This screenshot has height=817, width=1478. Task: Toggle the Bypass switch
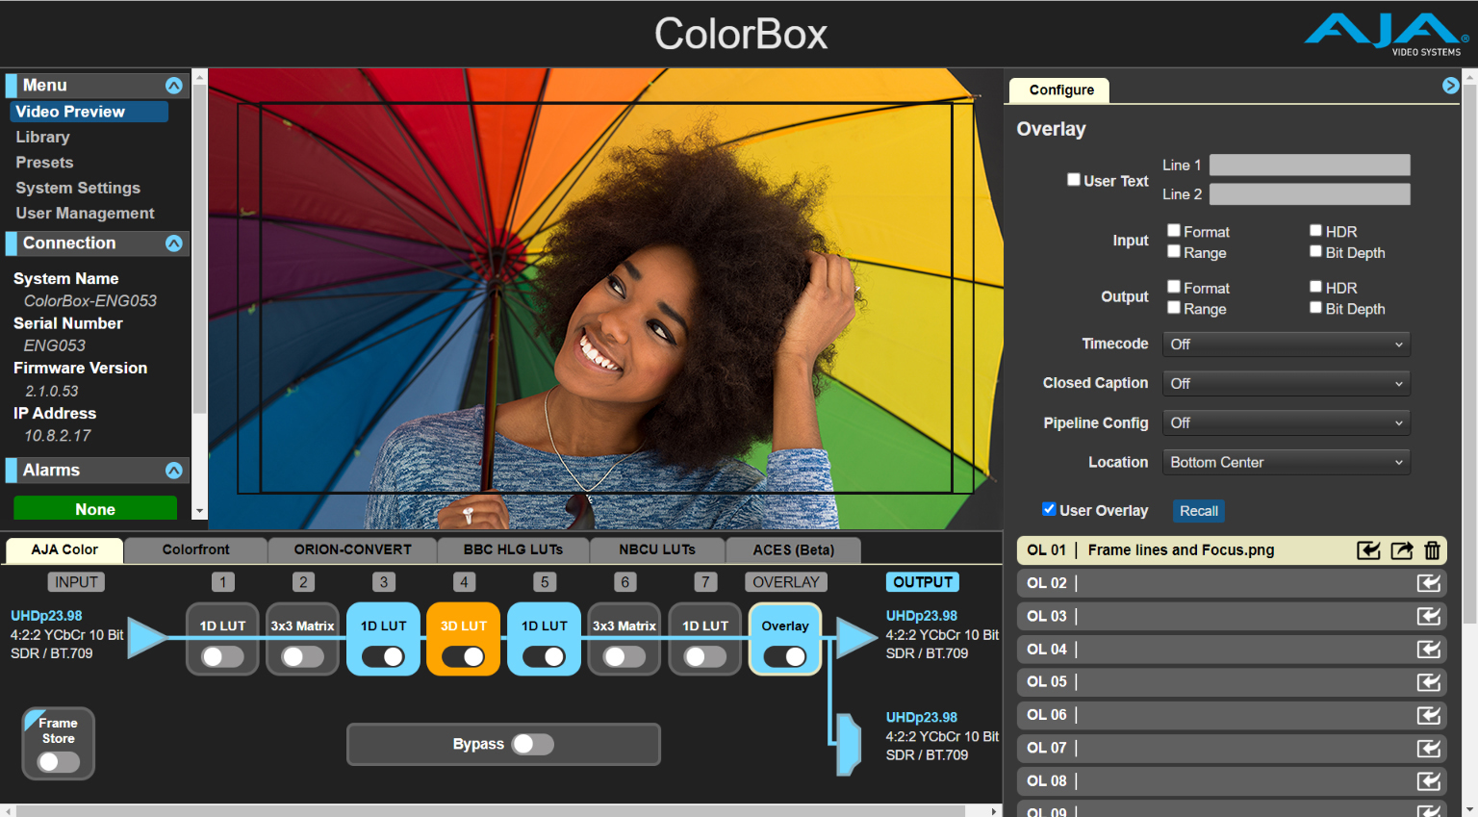[534, 744]
